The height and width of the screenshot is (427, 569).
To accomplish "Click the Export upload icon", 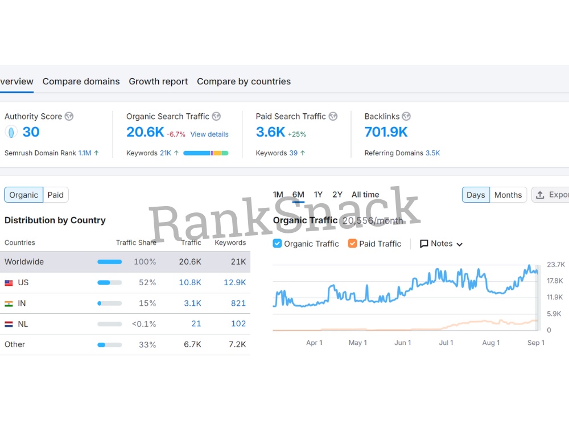I will (540, 195).
